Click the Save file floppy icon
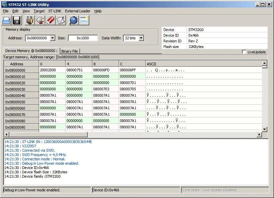Image resolution: width=274 pixels, height=198 pixels. (17, 20)
